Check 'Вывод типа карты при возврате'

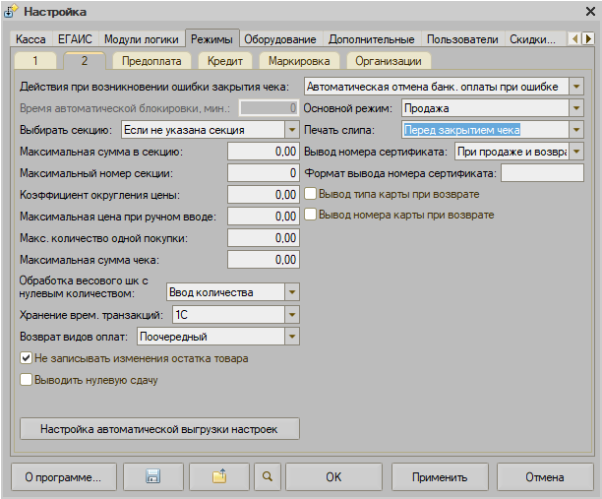pyautogui.click(x=311, y=194)
